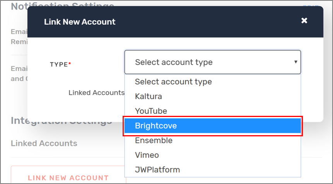Click the Link New Account dialog title

[80, 22]
